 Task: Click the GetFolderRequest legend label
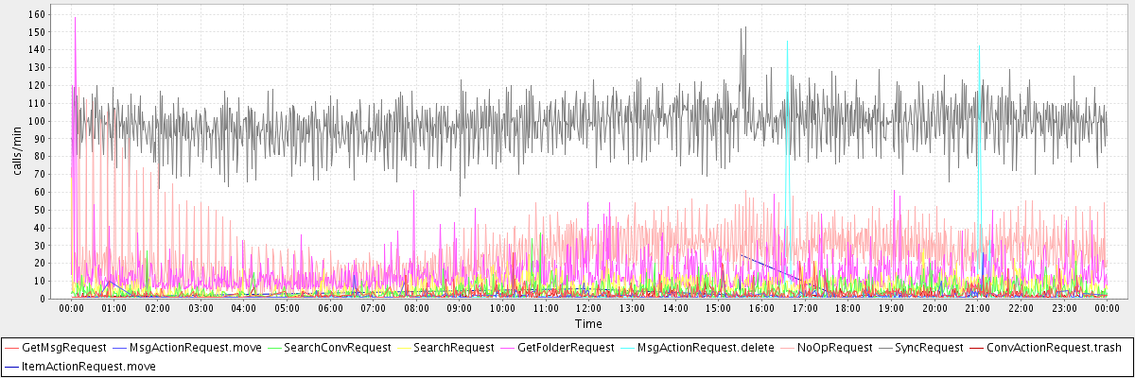[x=567, y=348]
